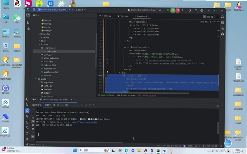Clear console with the trash icon
The image size is (247, 154).
33,129
